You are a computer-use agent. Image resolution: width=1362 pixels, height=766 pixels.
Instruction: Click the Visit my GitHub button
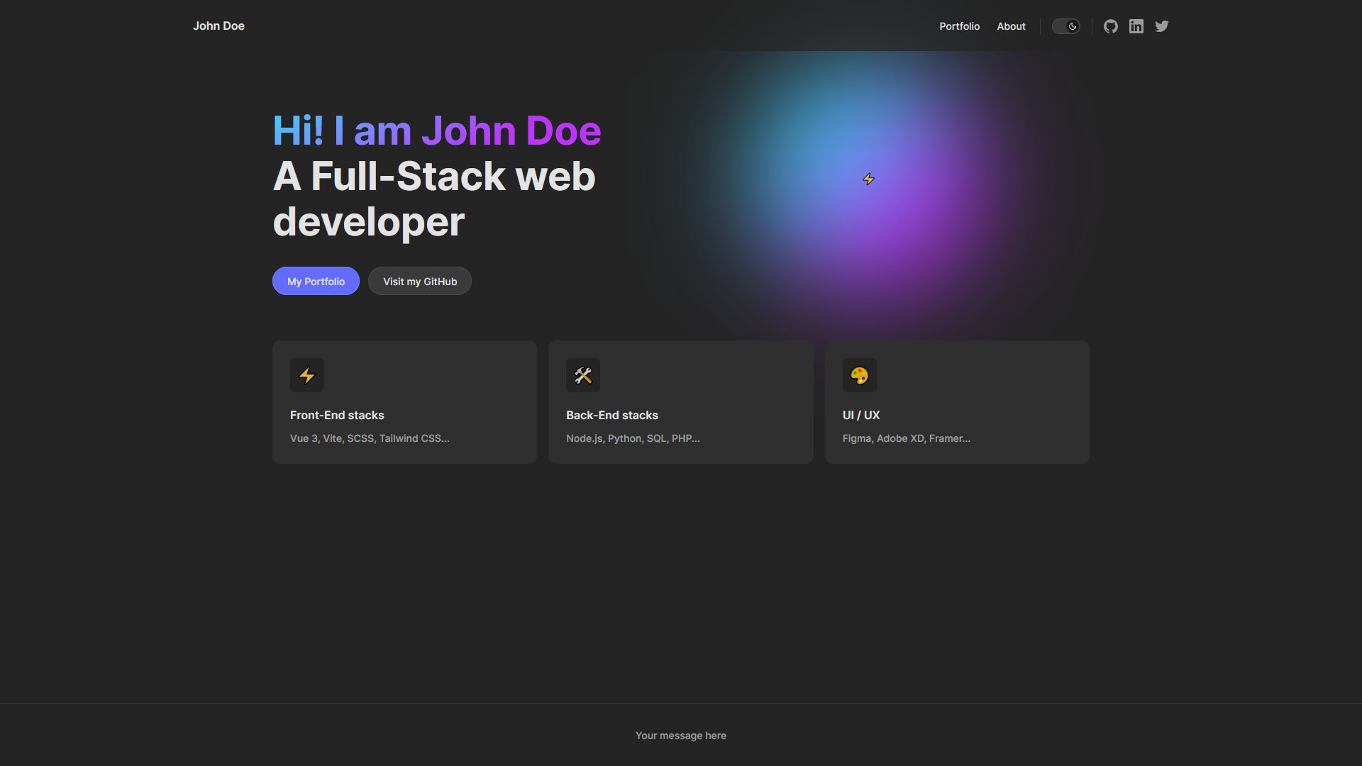(420, 282)
